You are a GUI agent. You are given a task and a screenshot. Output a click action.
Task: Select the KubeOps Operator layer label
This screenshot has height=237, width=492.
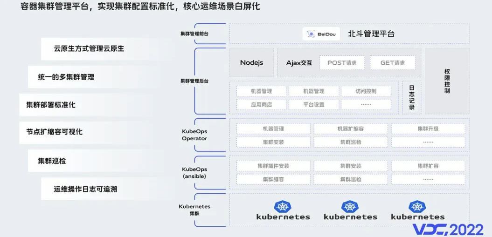(x=194, y=135)
